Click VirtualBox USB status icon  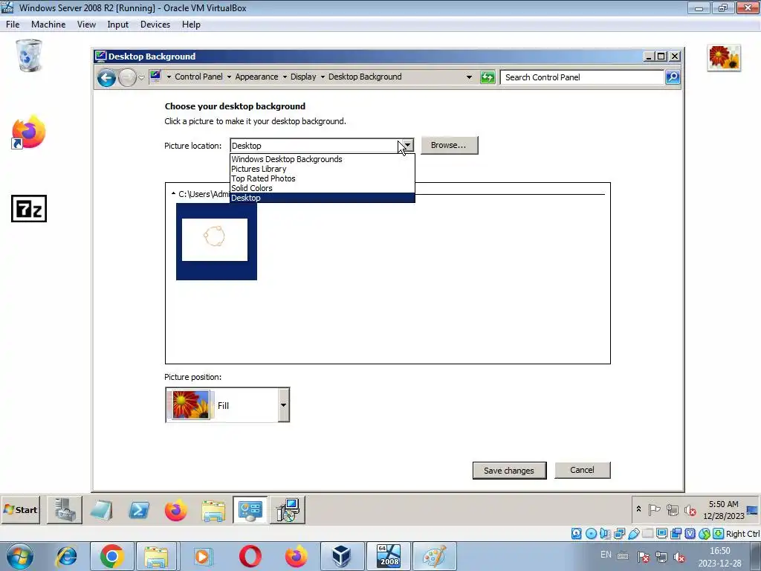pos(634,534)
